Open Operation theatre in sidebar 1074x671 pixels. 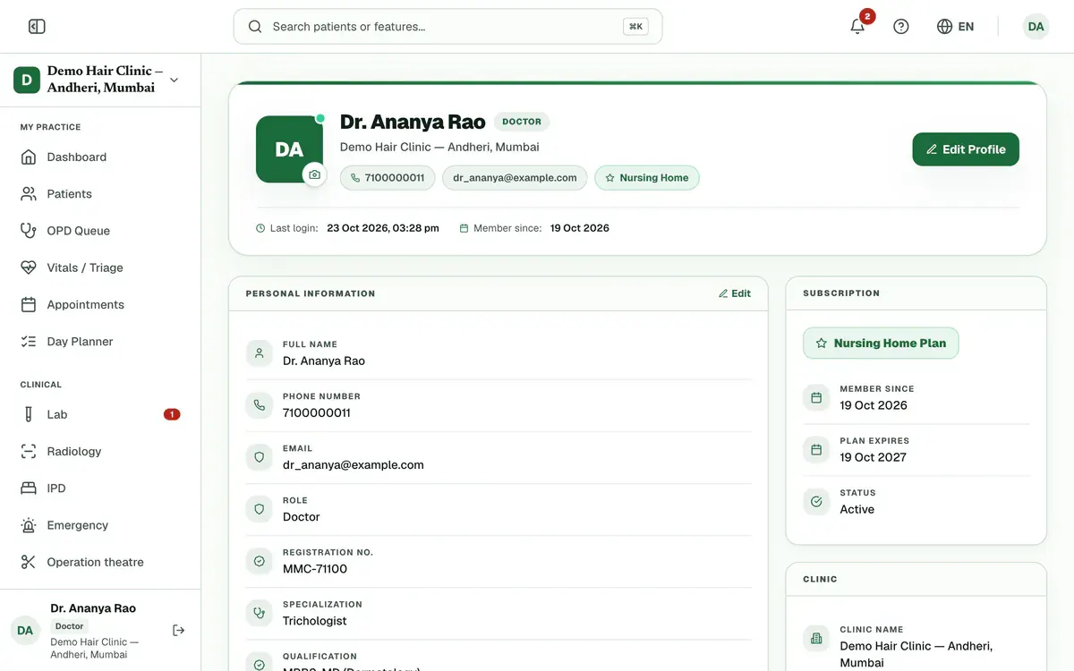[100, 563]
